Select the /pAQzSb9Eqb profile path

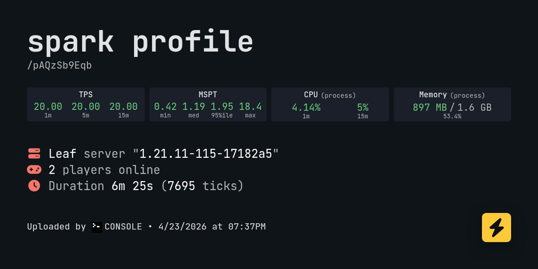pyautogui.click(x=60, y=65)
